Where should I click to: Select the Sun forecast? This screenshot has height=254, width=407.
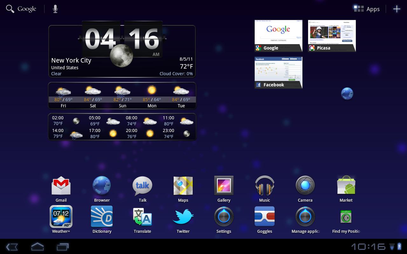[122, 97]
